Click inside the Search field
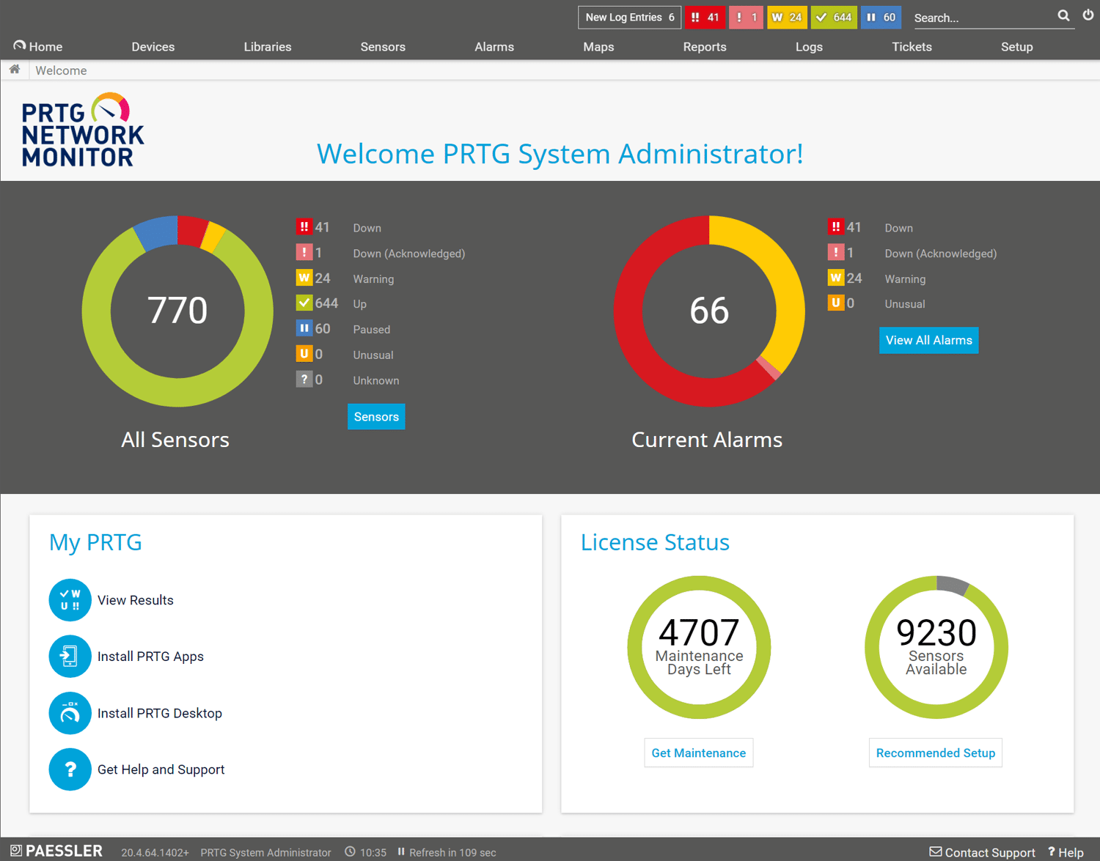This screenshot has height=861, width=1100. pyautogui.click(x=983, y=18)
